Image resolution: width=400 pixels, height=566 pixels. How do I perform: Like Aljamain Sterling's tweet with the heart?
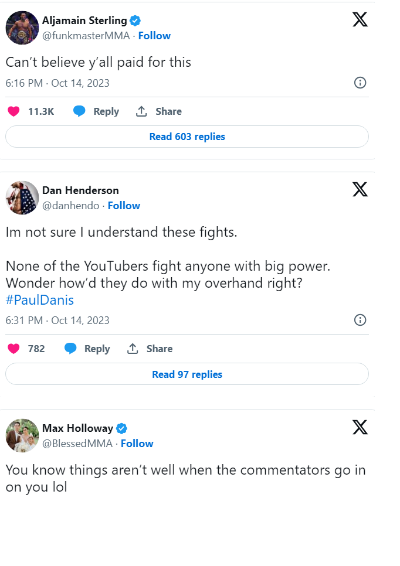(x=13, y=111)
